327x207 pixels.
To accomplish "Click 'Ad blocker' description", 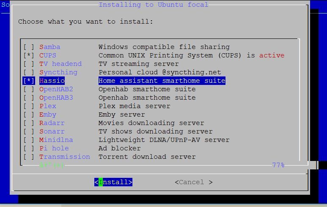I will tap(120, 148).
